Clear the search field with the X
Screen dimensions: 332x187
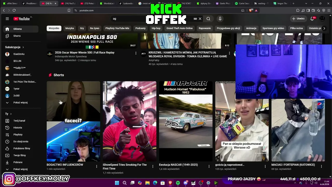(200, 19)
